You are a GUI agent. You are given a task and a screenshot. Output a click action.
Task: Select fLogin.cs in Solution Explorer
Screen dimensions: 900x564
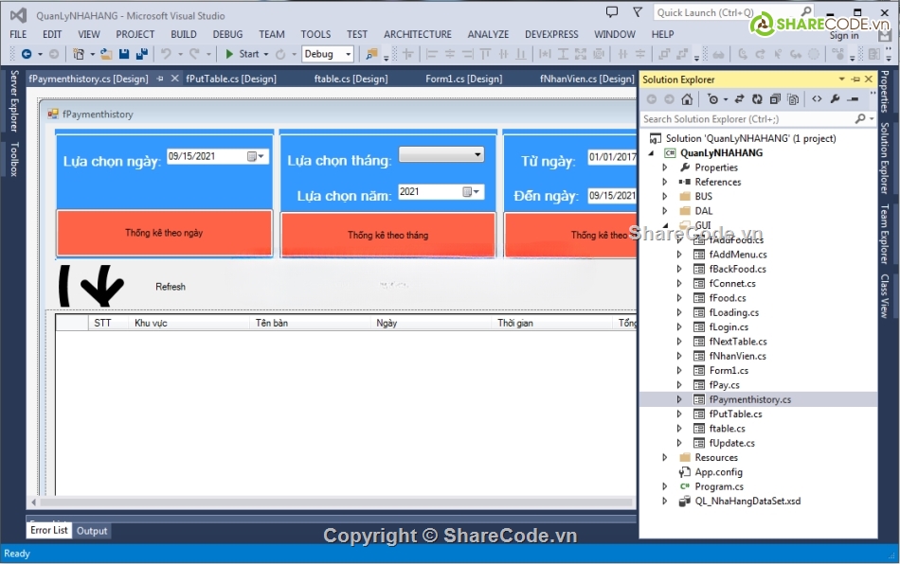tap(729, 326)
